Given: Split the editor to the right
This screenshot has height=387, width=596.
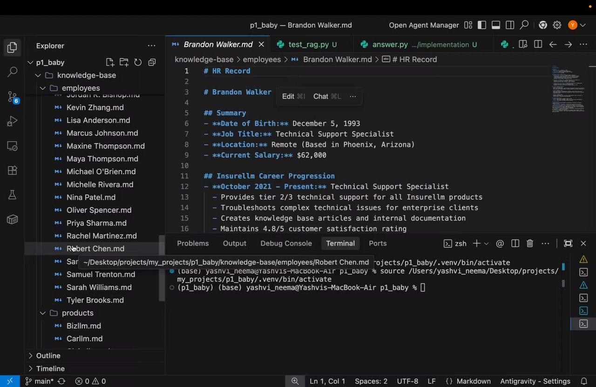Looking at the screenshot, I should point(538,45).
